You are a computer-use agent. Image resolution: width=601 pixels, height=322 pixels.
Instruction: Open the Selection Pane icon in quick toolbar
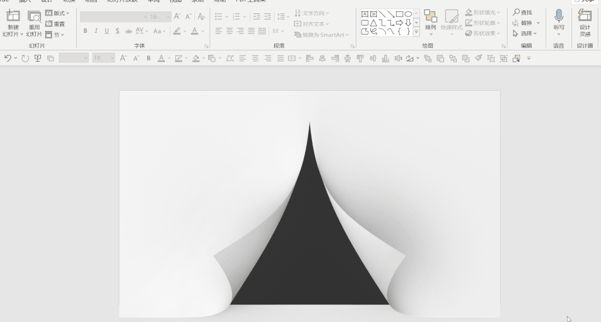[x=516, y=58]
